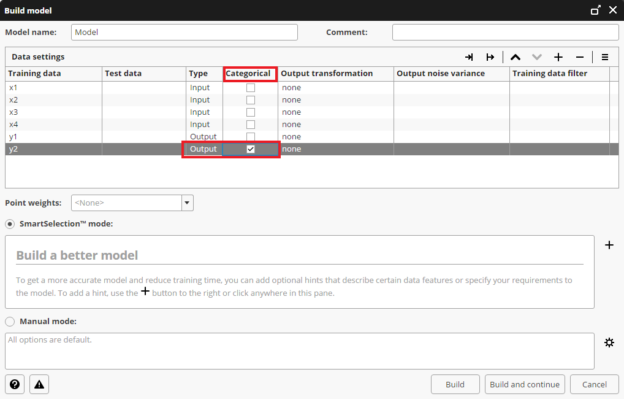Cancel the Build model dialog
Image resolution: width=624 pixels, height=399 pixels.
click(x=594, y=384)
